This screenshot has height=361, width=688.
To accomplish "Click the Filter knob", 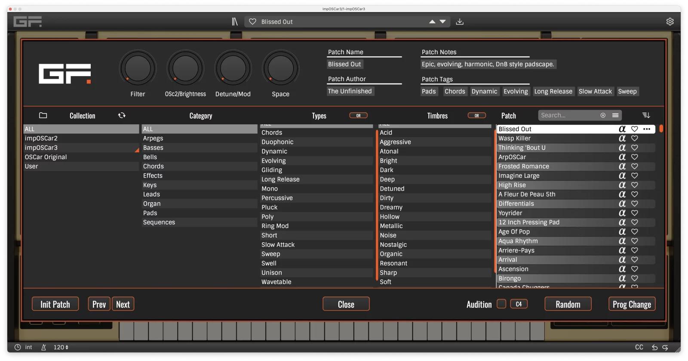I will tap(138, 68).
